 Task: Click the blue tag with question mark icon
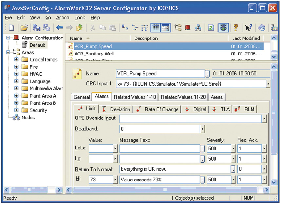(262, 28)
